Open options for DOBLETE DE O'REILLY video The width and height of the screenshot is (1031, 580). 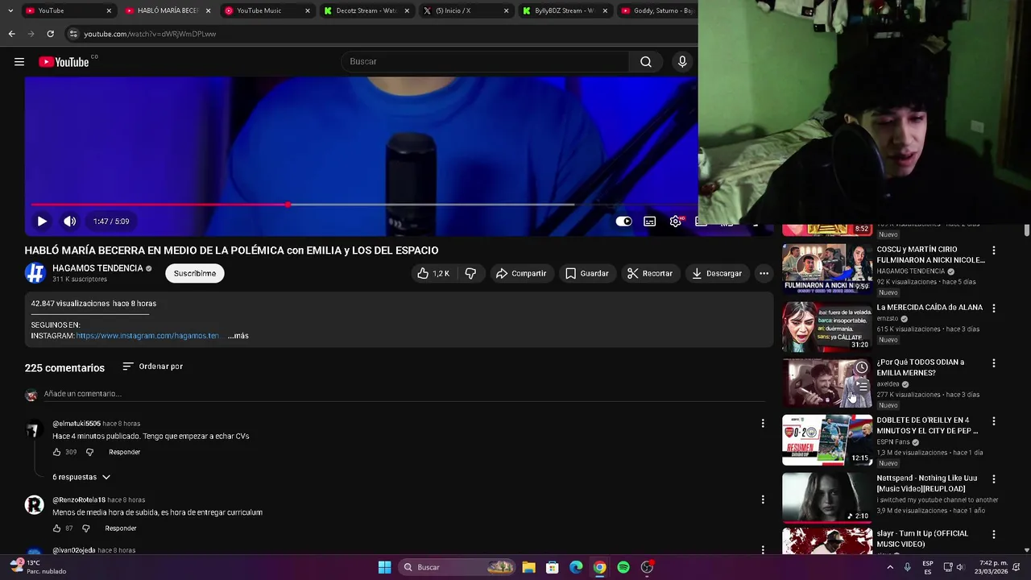click(x=994, y=421)
